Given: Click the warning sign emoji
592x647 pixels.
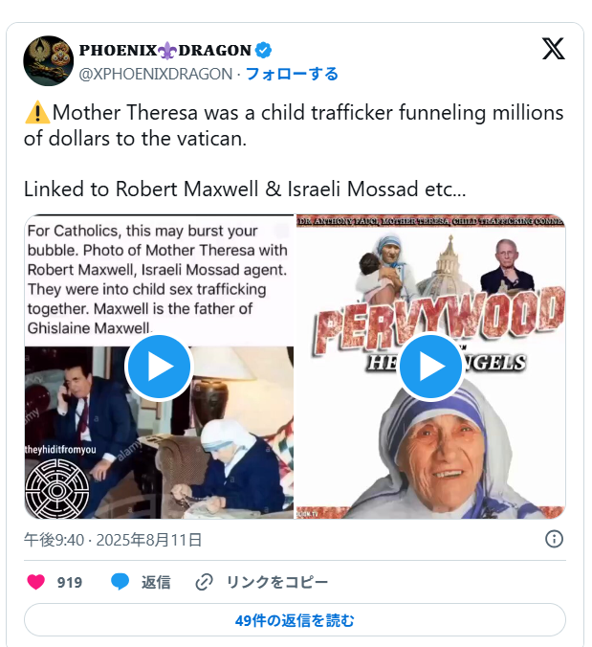Looking at the screenshot, I should [x=37, y=112].
